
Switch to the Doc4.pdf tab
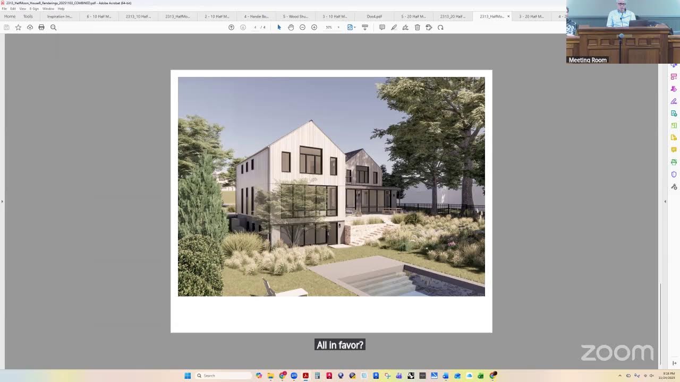point(374,16)
